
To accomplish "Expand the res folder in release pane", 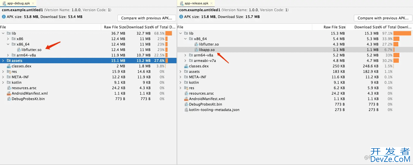I will tap(180, 88).
